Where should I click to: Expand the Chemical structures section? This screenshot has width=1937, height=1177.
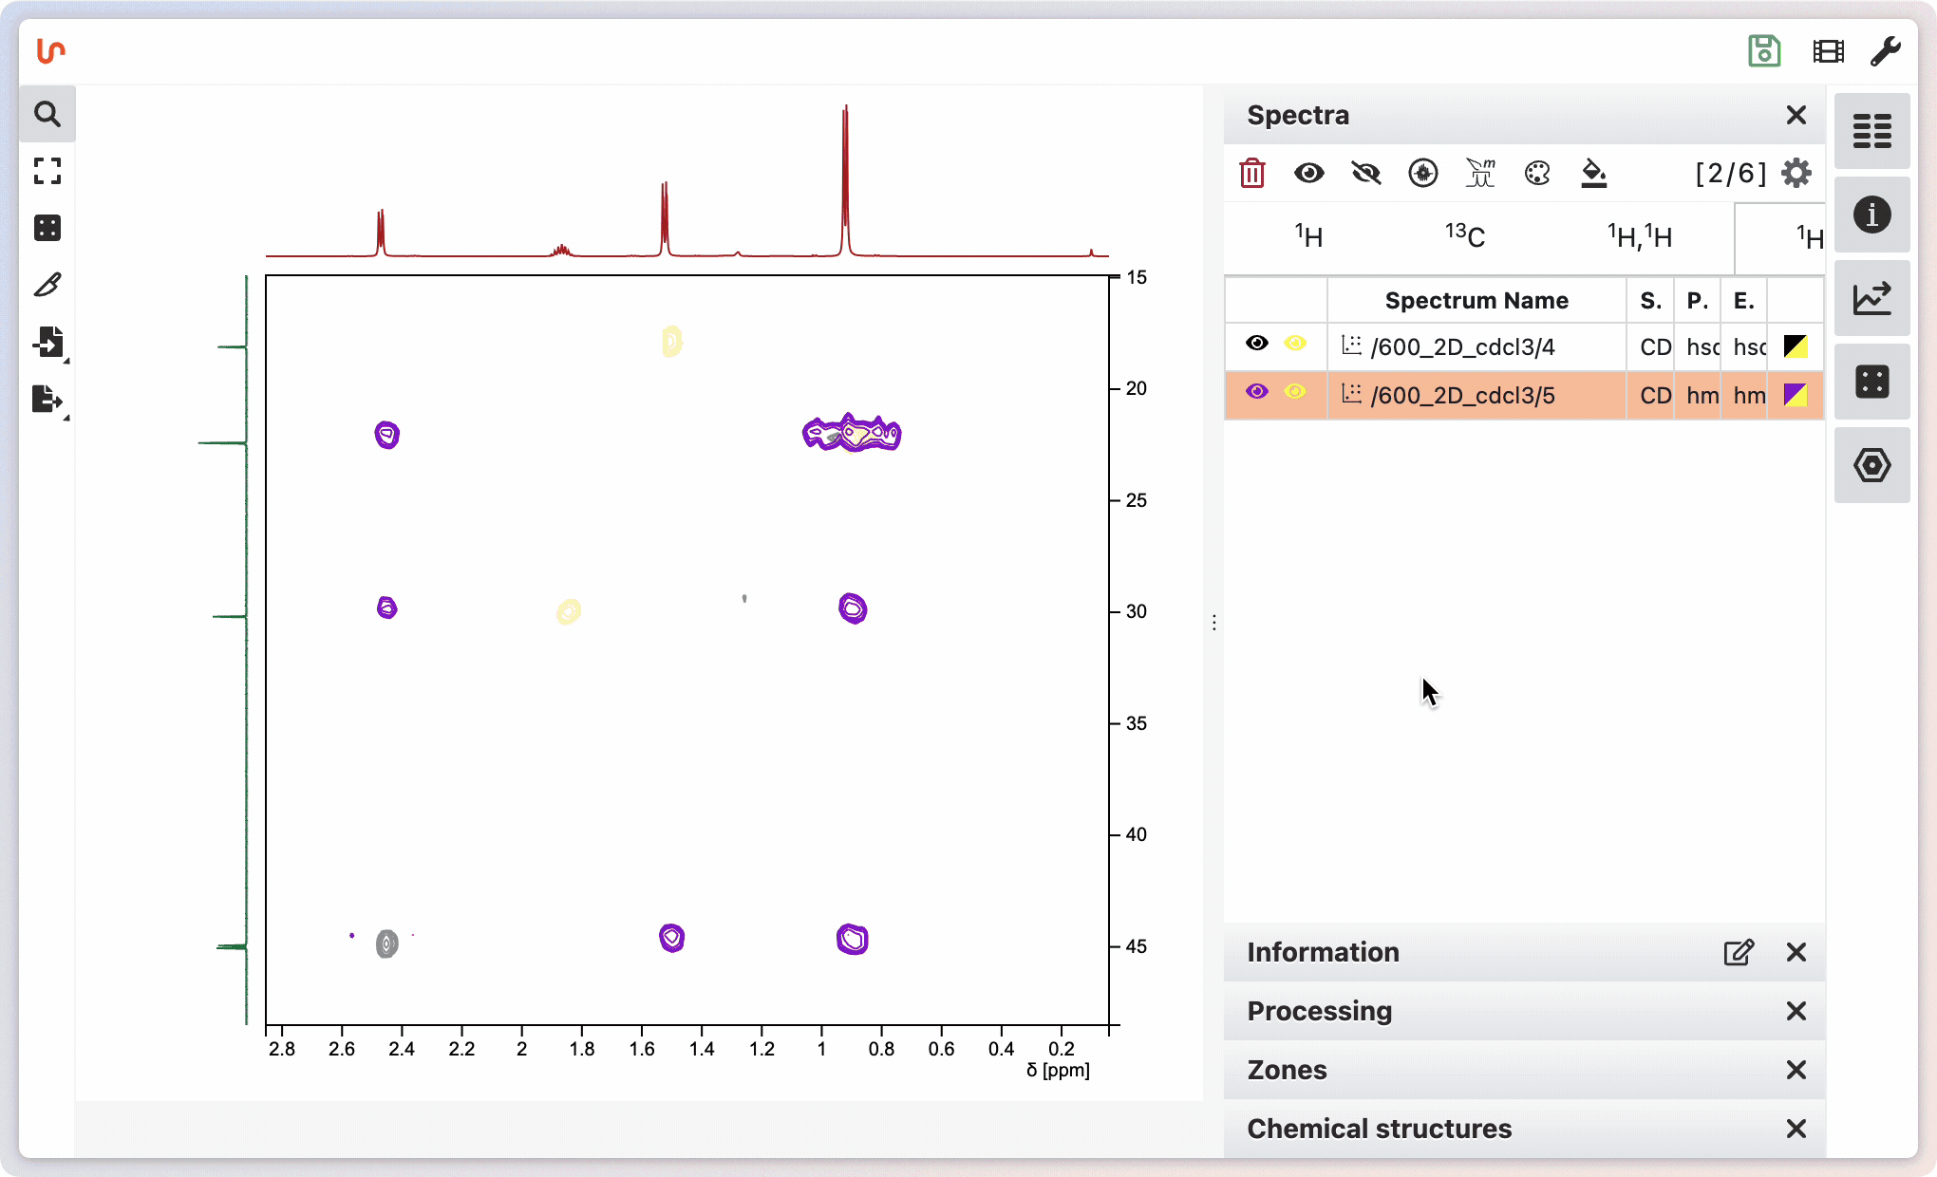[x=1379, y=1129]
